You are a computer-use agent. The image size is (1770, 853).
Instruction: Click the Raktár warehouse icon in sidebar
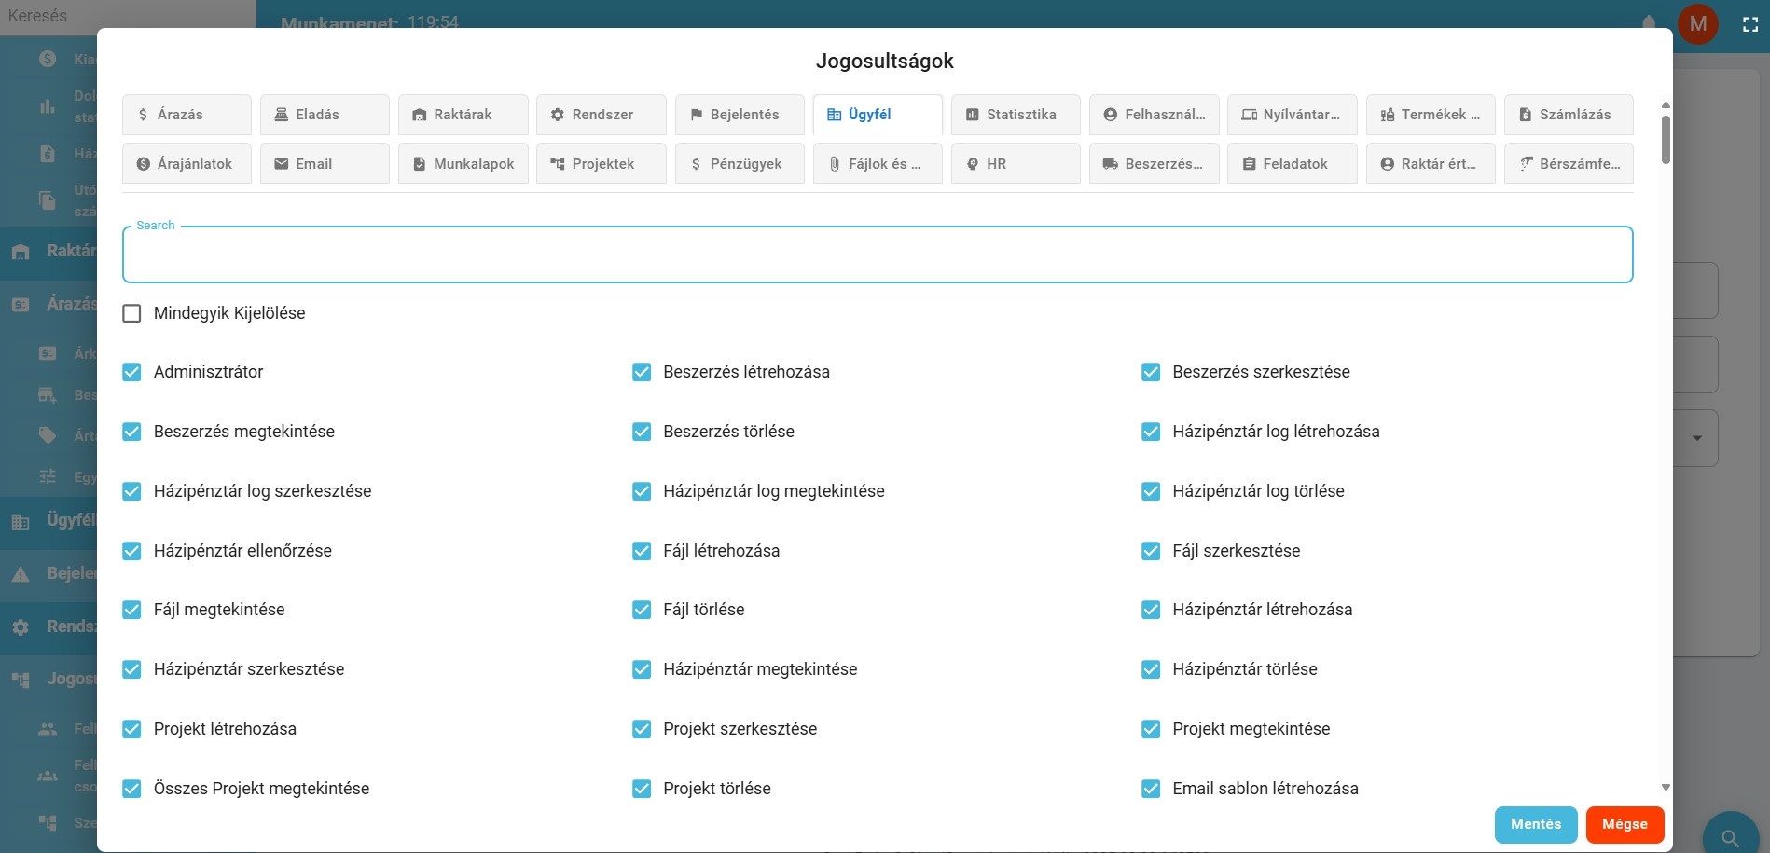tap(21, 251)
